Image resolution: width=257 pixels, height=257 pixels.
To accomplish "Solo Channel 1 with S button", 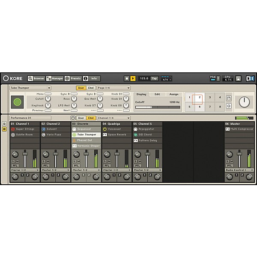I will pyautogui.click(x=13, y=161).
